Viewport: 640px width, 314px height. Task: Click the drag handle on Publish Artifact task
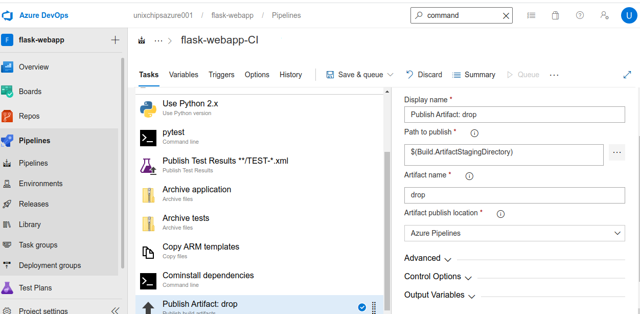[x=374, y=307]
